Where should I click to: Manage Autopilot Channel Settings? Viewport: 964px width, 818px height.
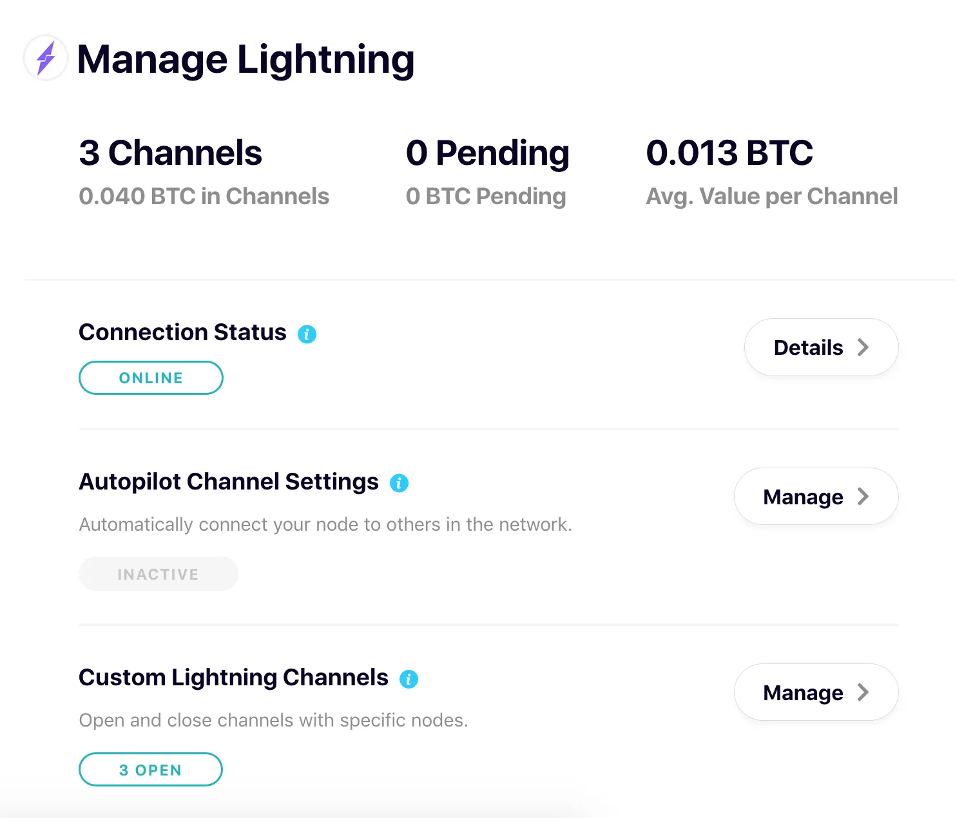coord(816,497)
